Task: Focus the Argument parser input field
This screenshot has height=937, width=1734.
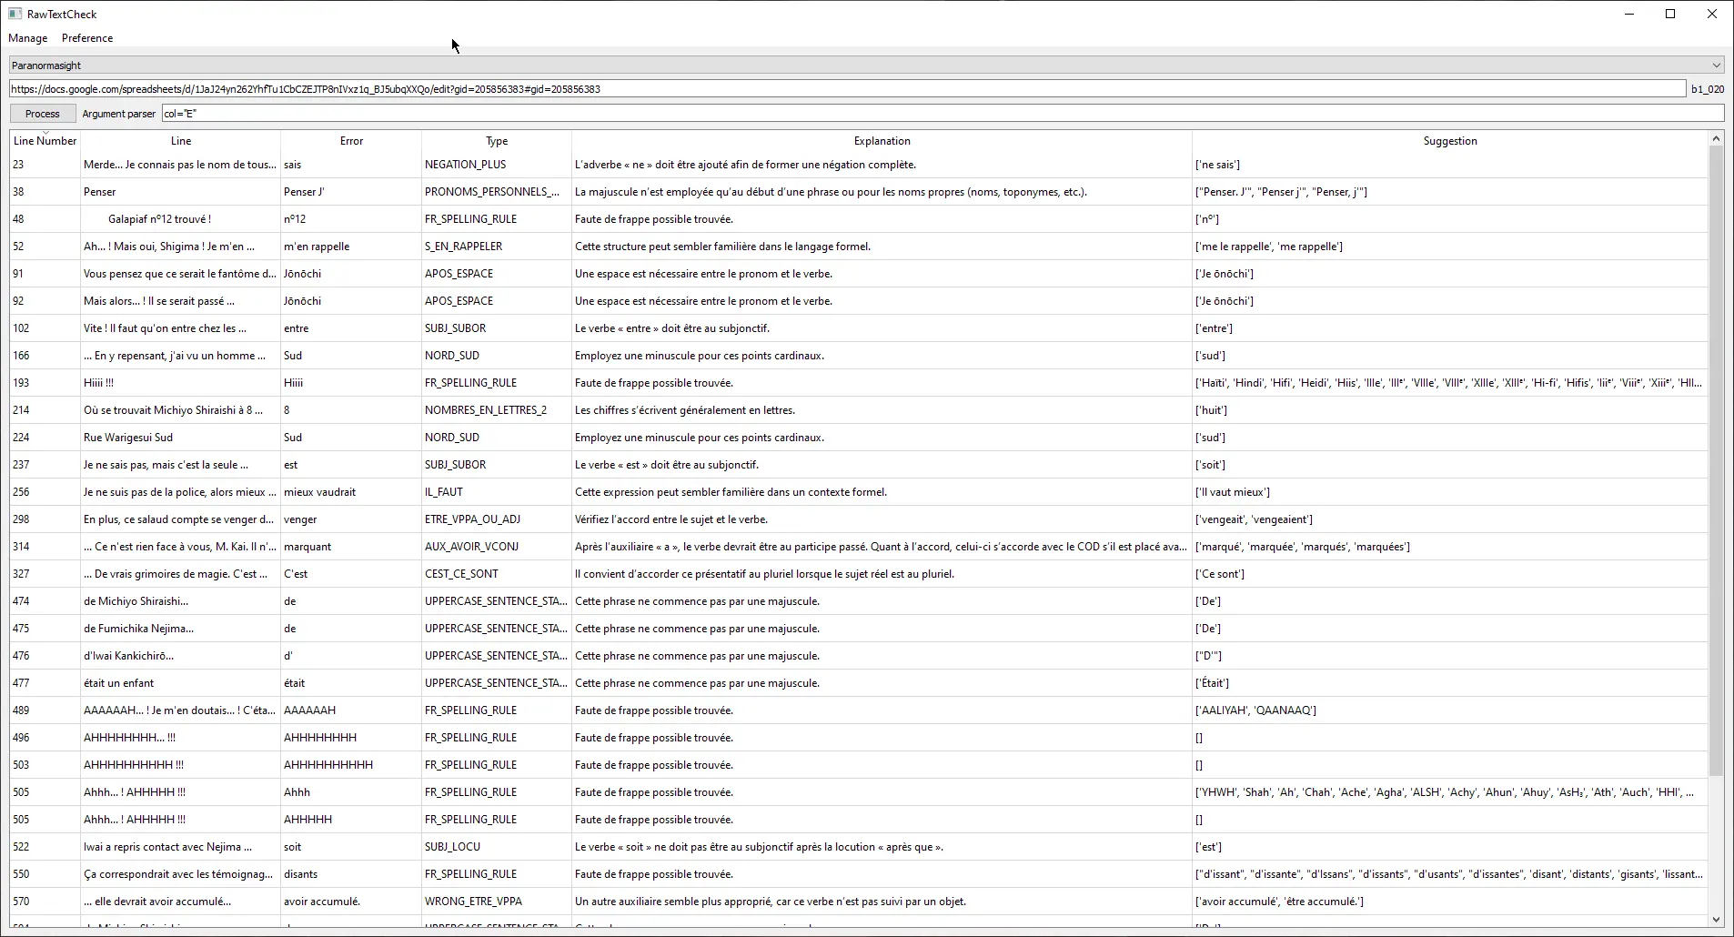Action: pos(942,114)
